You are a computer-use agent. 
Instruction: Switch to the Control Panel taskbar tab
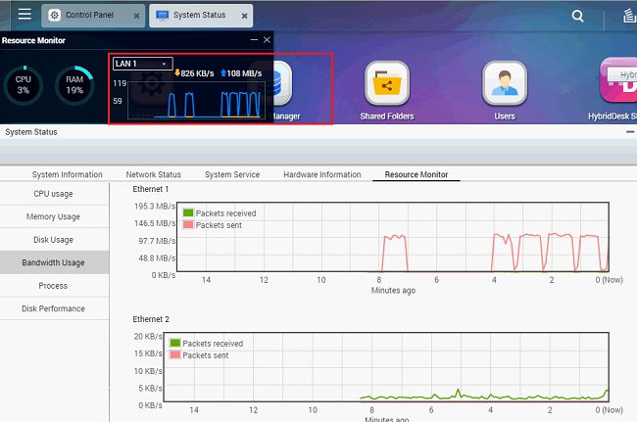[93, 16]
